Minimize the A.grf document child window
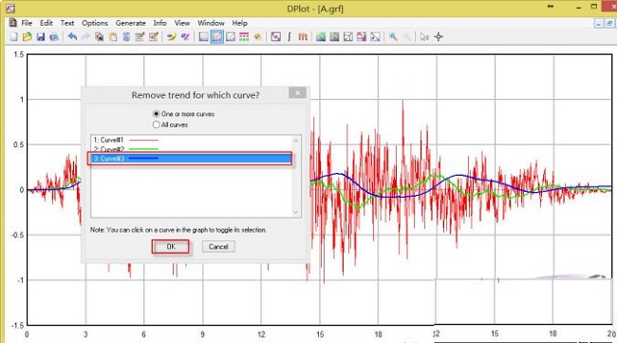This screenshot has width=617, height=343. [599, 24]
